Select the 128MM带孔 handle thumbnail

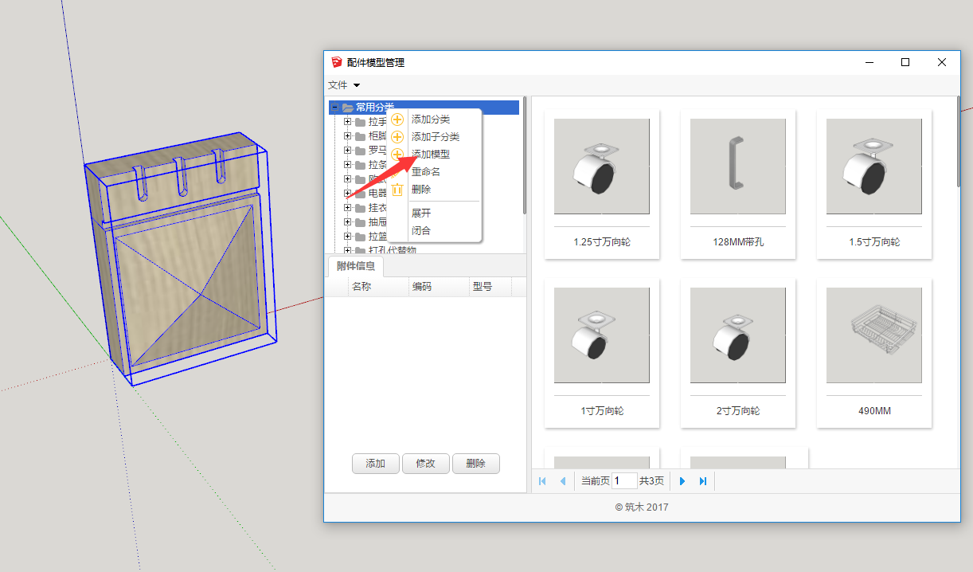pyautogui.click(x=738, y=167)
